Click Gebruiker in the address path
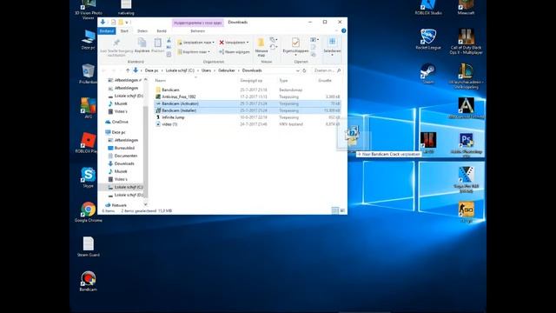556x313 pixels. (227, 70)
